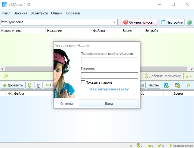Click the start download arrow icon
194x148 pixels.
click(x=29, y=85)
